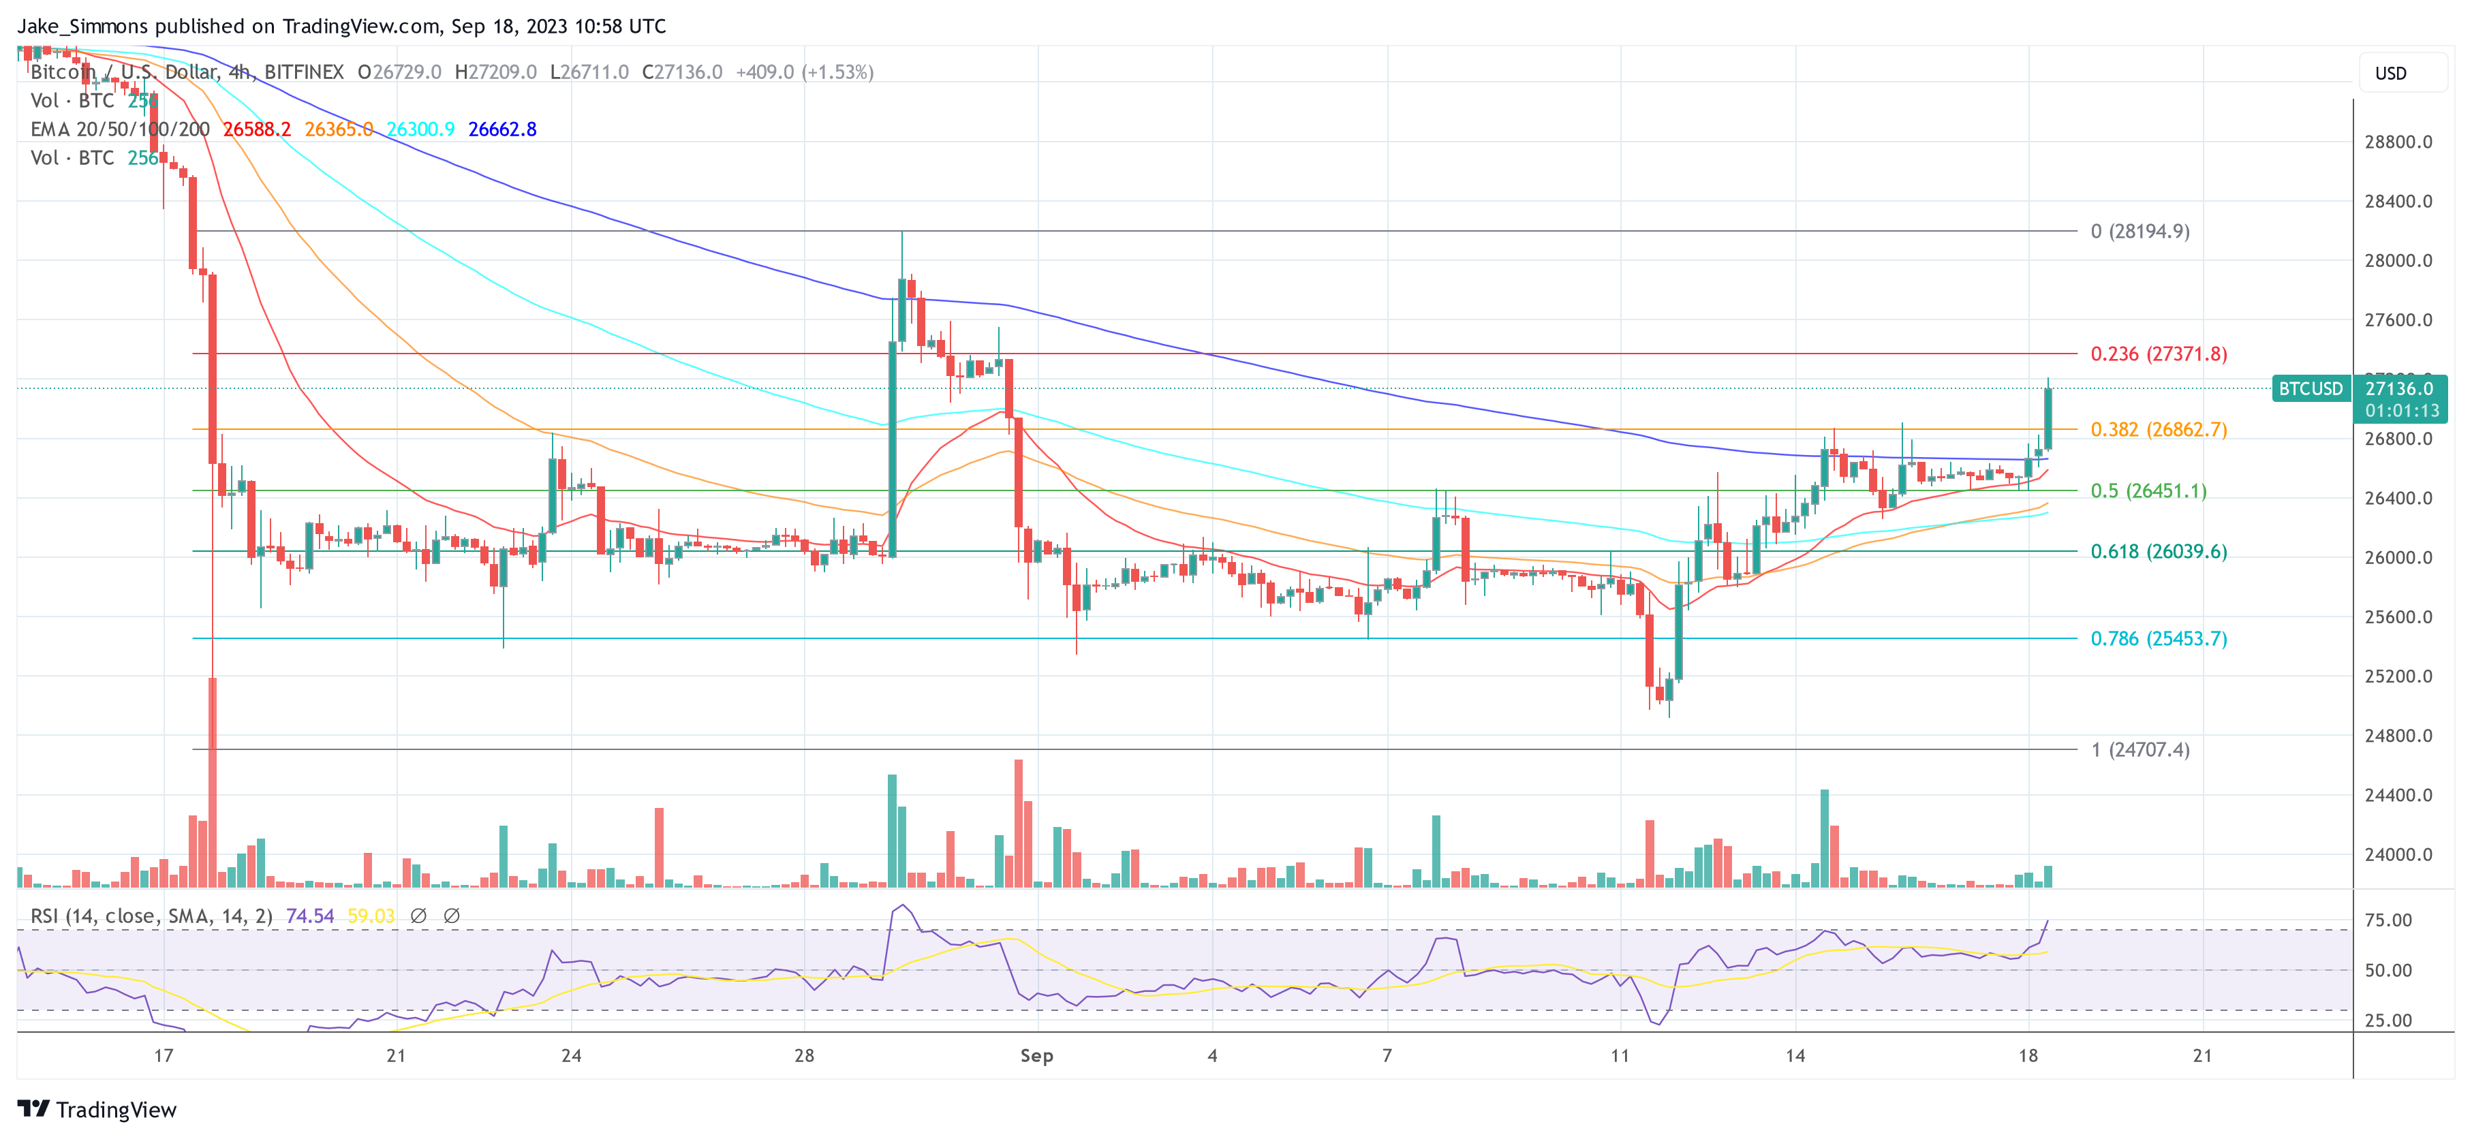This screenshot has height=1139, width=2472.
Task: Click the 24000.0 price axis label
Action: click(2399, 855)
